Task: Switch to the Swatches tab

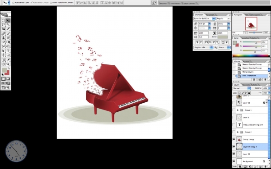Action: pos(245,38)
